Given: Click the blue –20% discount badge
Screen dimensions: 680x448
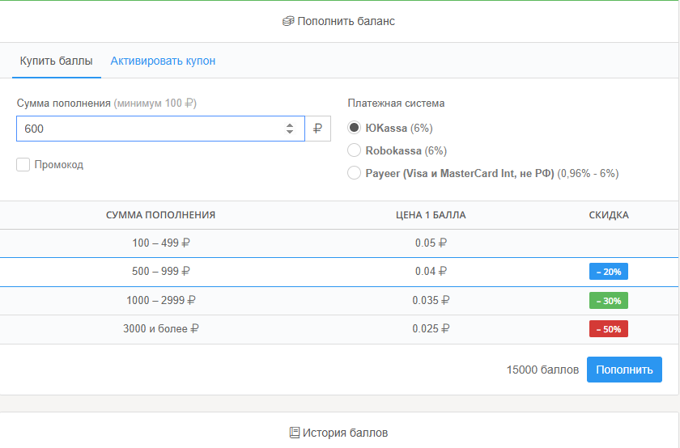Looking at the screenshot, I should pos(609,272).
